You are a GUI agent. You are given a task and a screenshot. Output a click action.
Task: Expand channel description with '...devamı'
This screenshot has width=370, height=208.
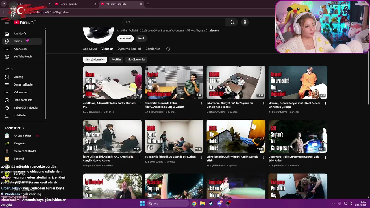pos(213,31)
